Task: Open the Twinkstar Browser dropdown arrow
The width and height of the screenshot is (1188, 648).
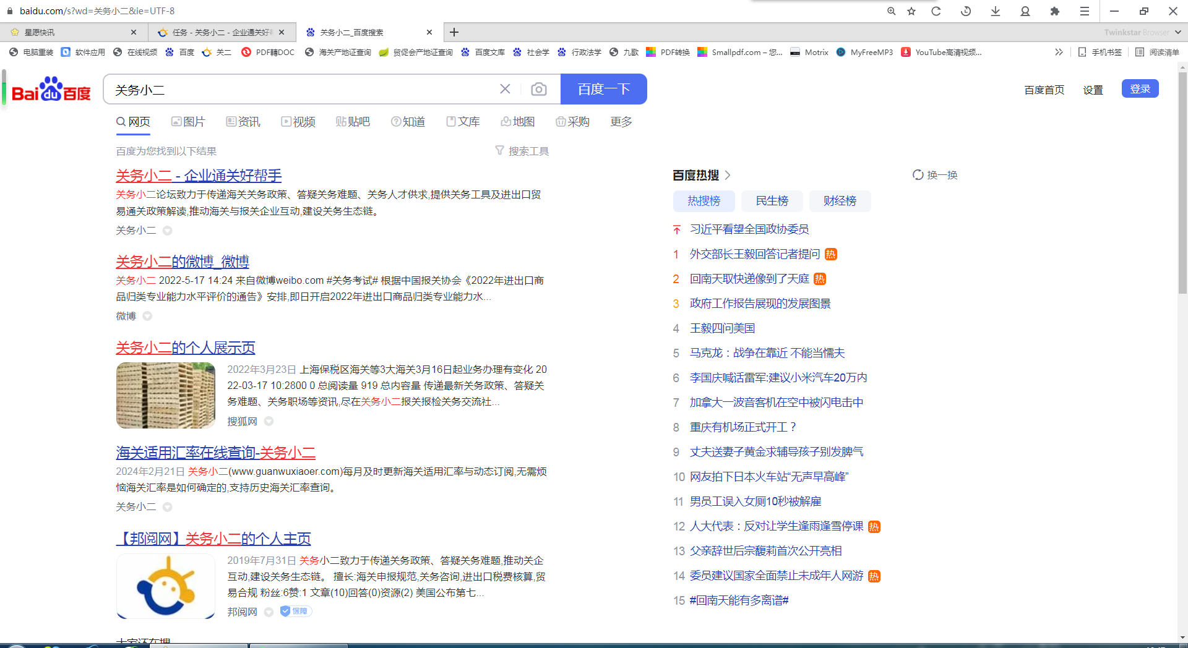Action: tap(1177, 32)
